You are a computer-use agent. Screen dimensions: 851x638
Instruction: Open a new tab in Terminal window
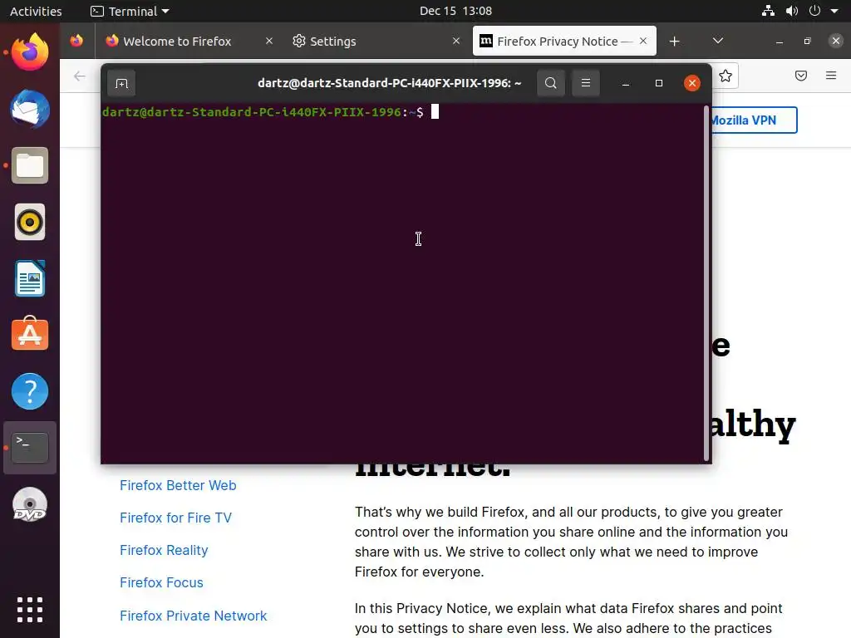(x=121, y=83)
